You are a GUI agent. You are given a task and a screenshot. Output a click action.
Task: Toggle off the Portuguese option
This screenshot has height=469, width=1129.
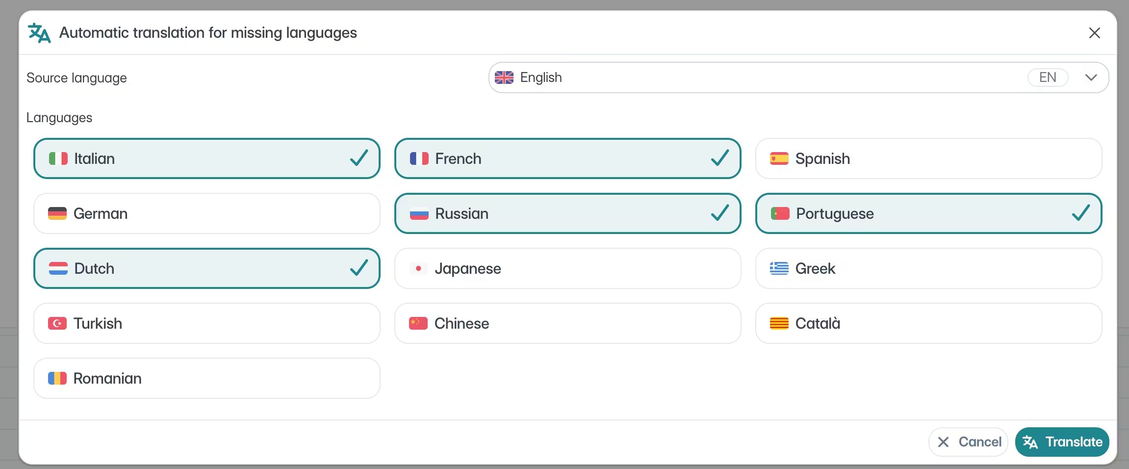pos(928,213)
